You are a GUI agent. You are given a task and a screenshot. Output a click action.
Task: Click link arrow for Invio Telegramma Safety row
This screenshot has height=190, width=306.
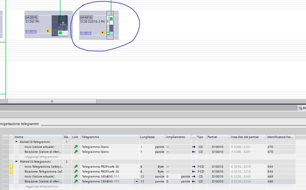point(76,166)
